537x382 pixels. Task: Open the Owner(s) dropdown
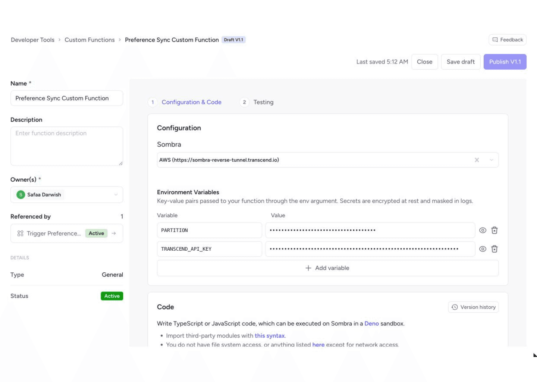67,195
